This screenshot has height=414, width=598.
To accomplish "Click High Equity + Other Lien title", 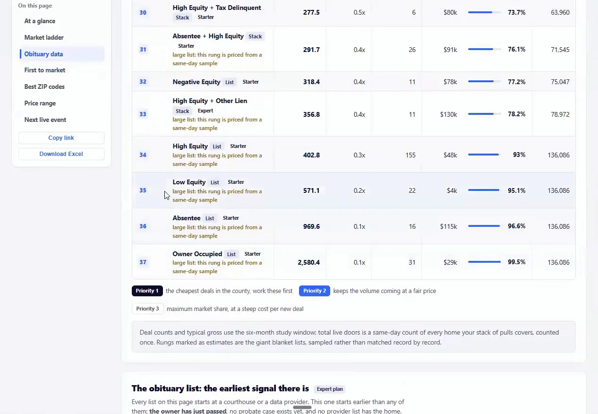I will coord(210,101).
